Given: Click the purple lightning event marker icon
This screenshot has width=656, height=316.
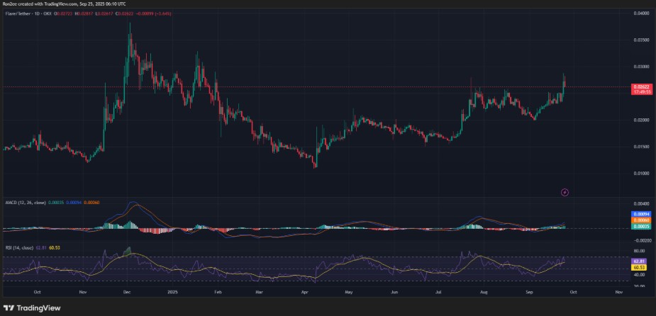Looking at the screenshot, I should pyautogui.click(x=565, y=191).
